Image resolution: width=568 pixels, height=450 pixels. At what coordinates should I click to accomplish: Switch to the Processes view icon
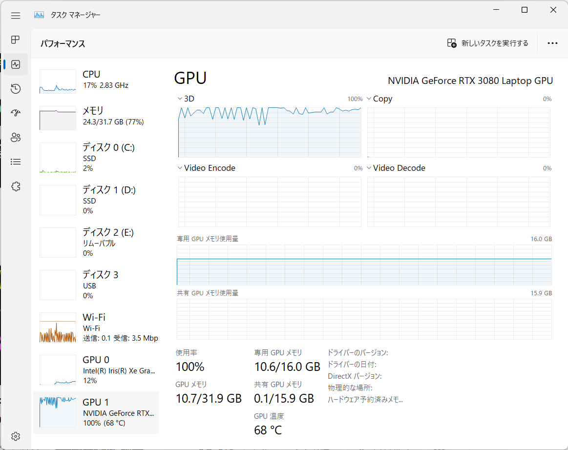pos(15,40)
